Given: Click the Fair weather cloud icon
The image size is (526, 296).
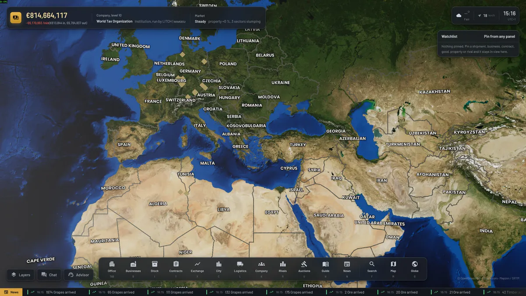Looking at the screenshot, I should pos(459,15).
